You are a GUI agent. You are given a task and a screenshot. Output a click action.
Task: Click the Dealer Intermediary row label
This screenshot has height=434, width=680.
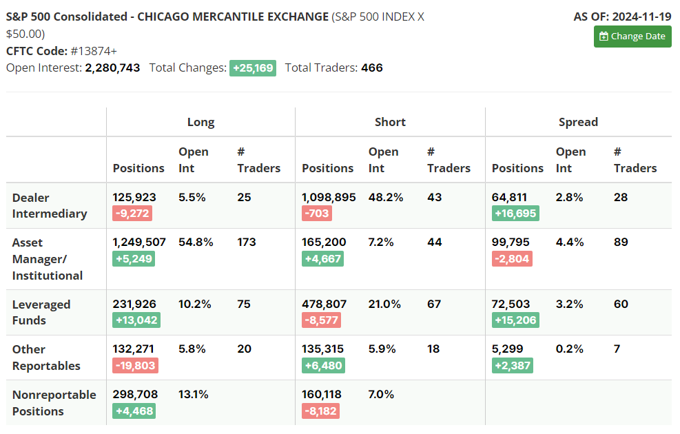(x=50, y=205)
